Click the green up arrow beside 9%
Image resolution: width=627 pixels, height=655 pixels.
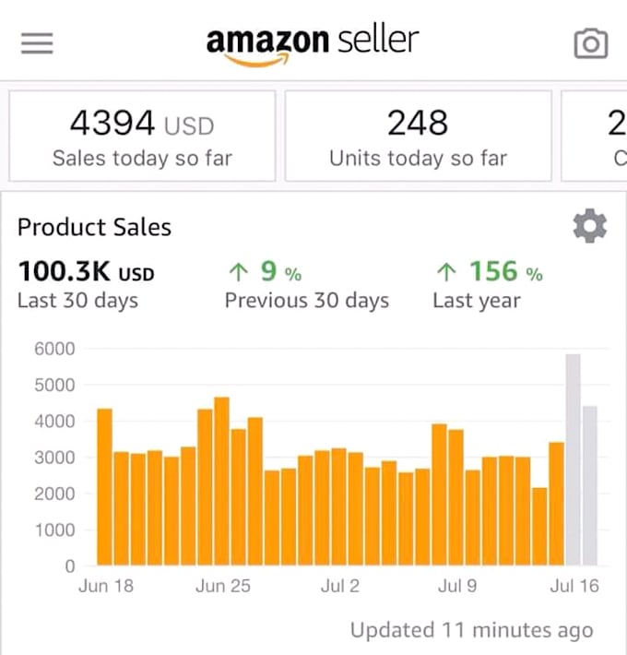tap(238, 272)
